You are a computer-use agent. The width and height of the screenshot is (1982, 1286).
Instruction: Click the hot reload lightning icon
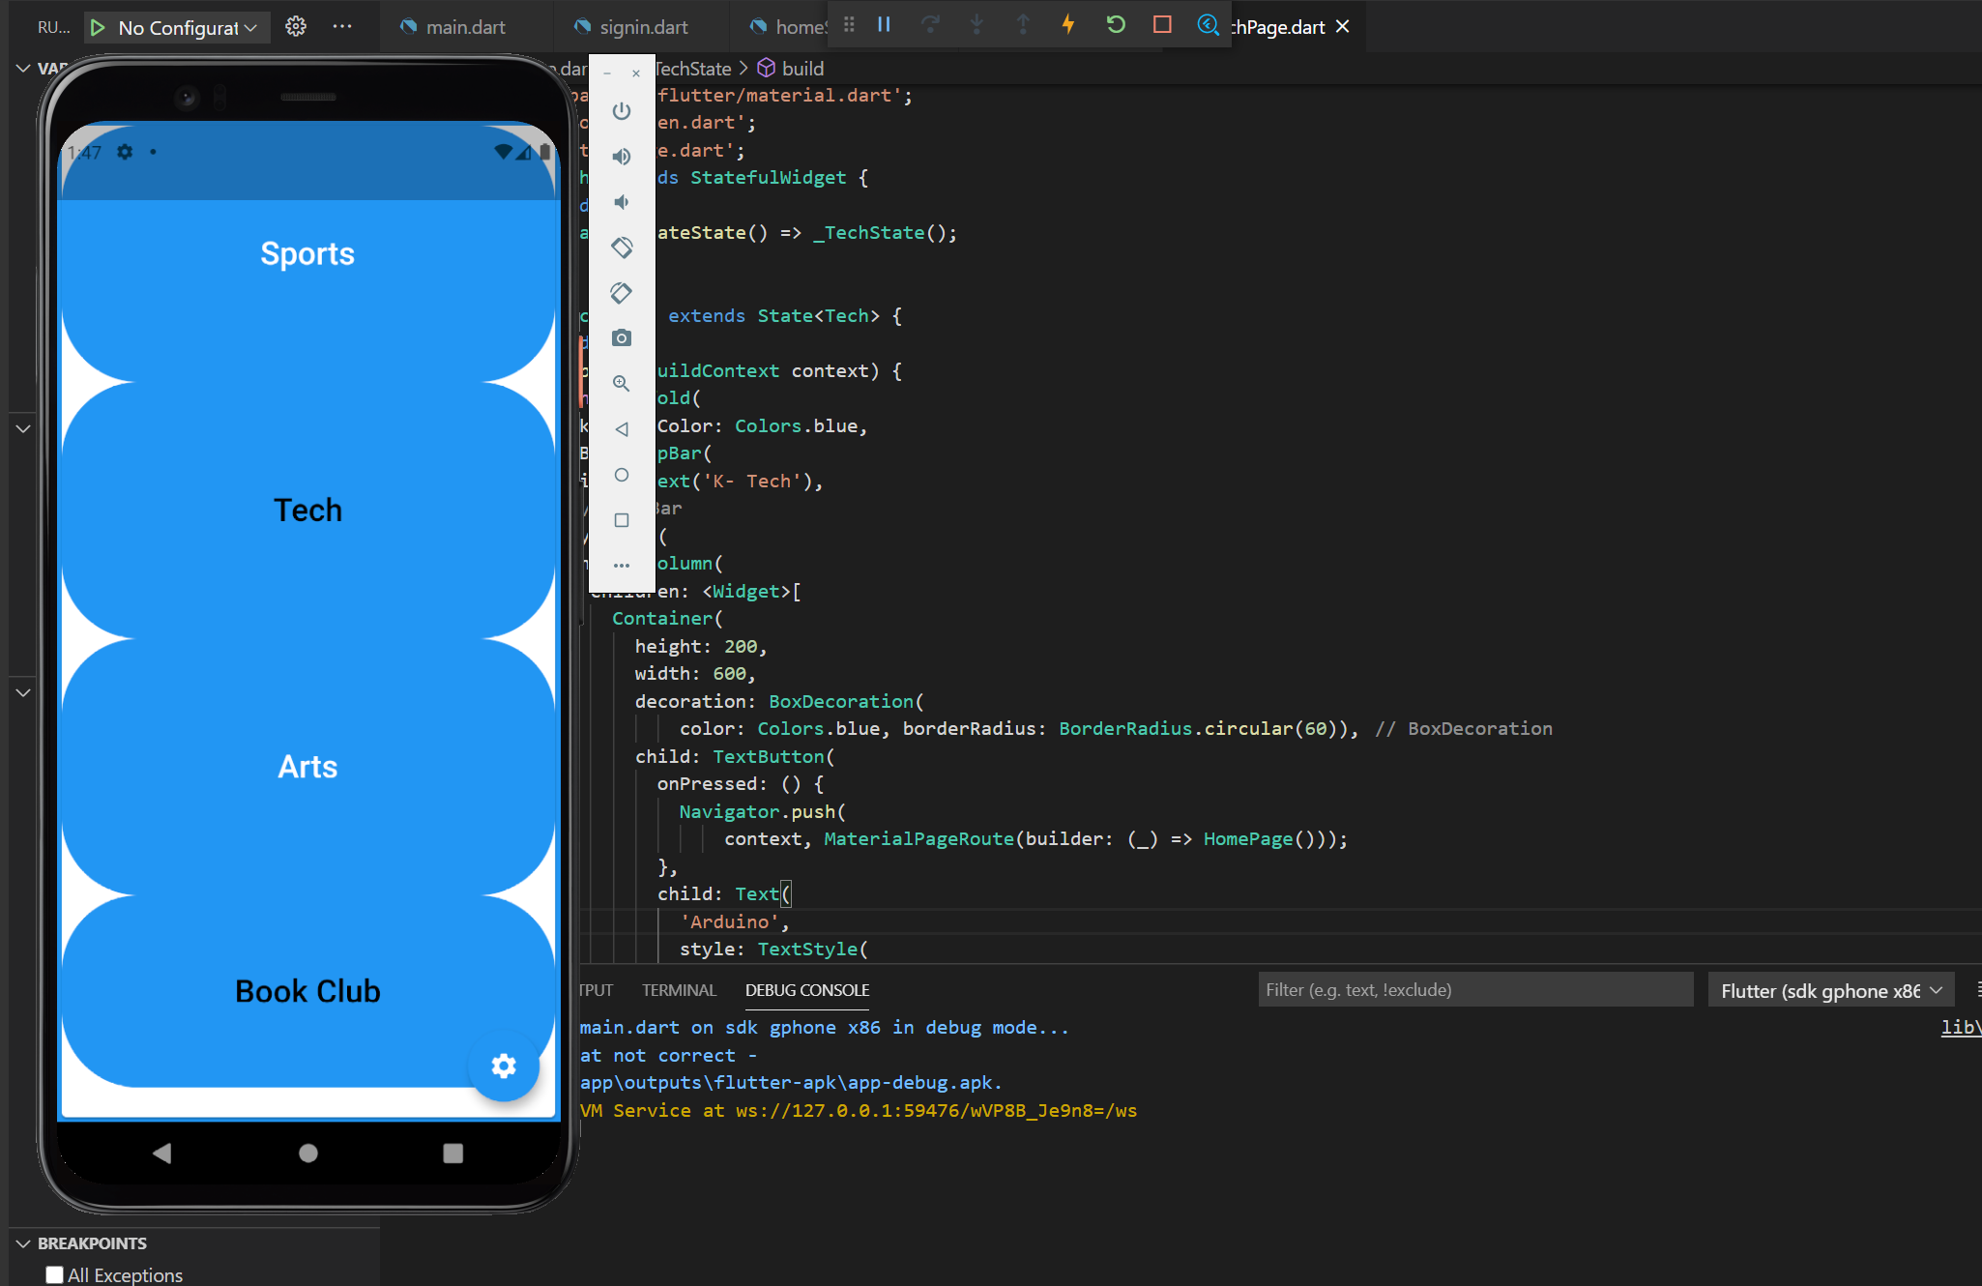(1068, 25)
